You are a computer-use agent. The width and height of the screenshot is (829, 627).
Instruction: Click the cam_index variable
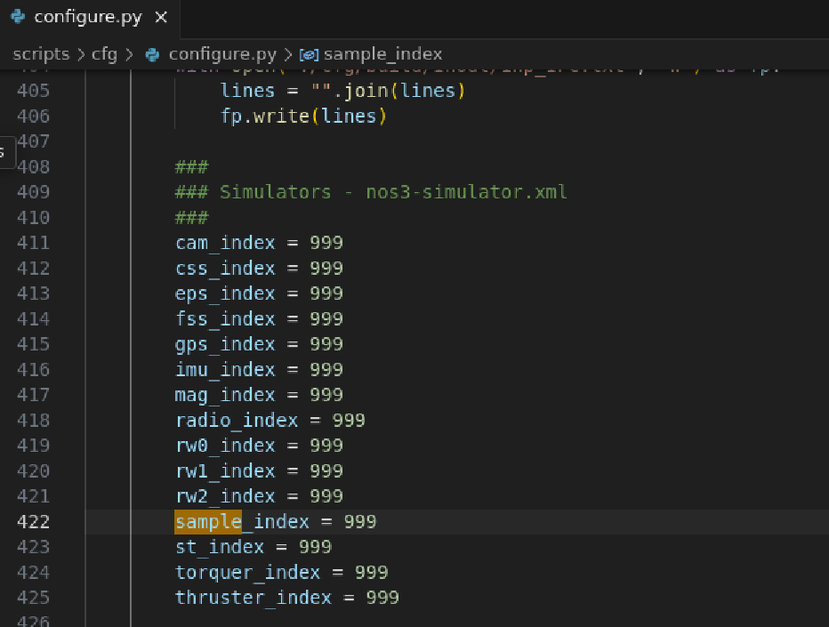[x=225, y=243]
